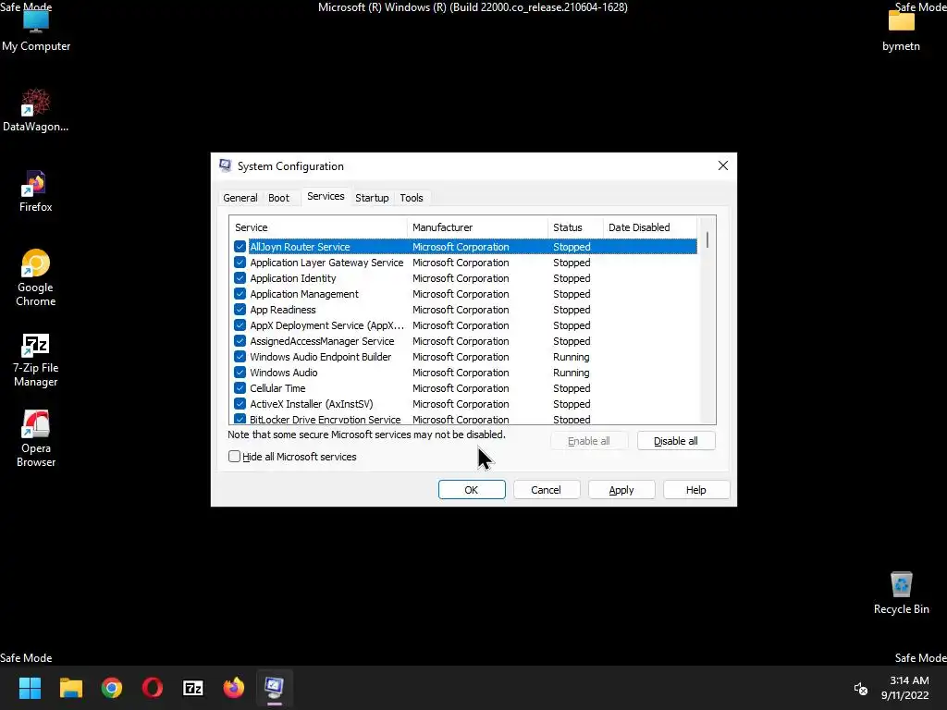This screenshot has width=947, height=710.
Task: Open 7-Zip from the taskbar
Action: pos(193,688)
